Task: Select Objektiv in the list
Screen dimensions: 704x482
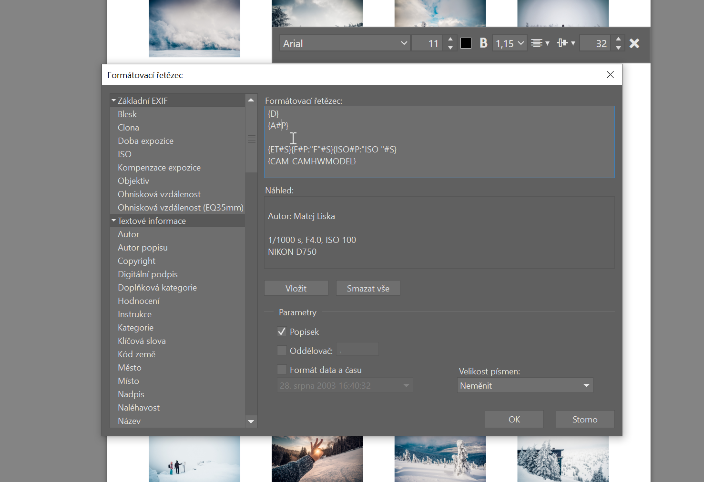Action: 177,181
